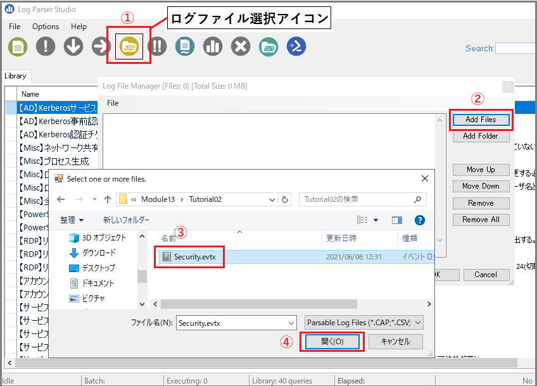Refresh the Tutorial02 folder listing
Image resolution: width=537 pixels, height=386 pixels.
pos(285,199)
